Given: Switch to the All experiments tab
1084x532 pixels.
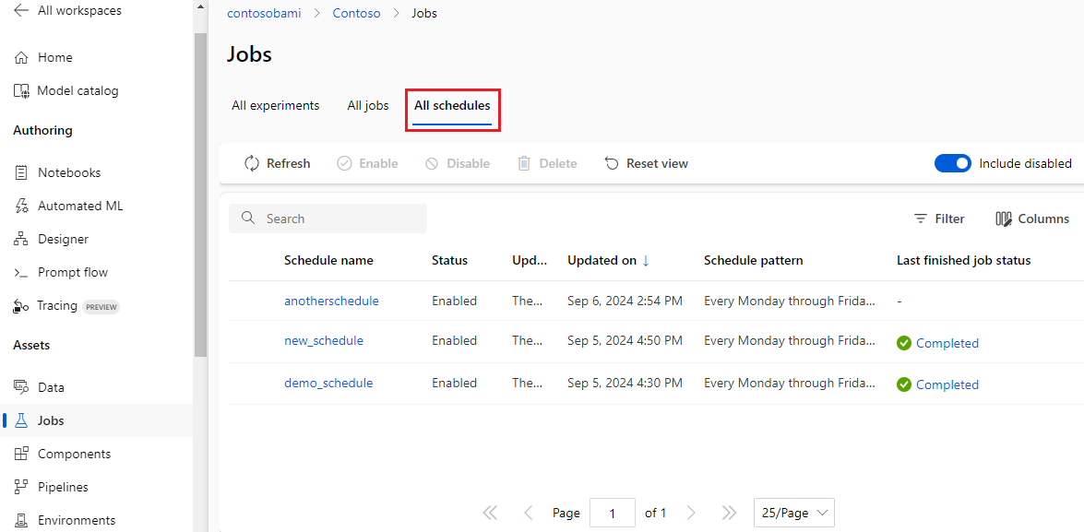Looking at the screenshot, I should (x=275, y=105).
